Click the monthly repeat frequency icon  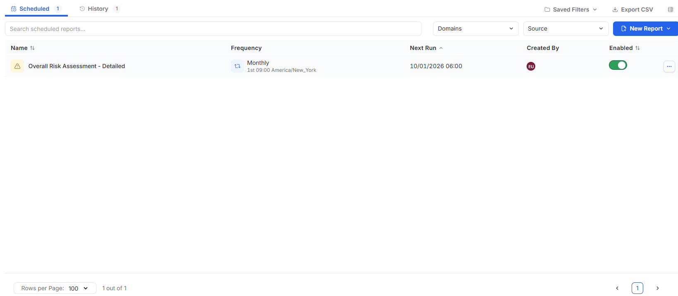[x=237, y=66]
